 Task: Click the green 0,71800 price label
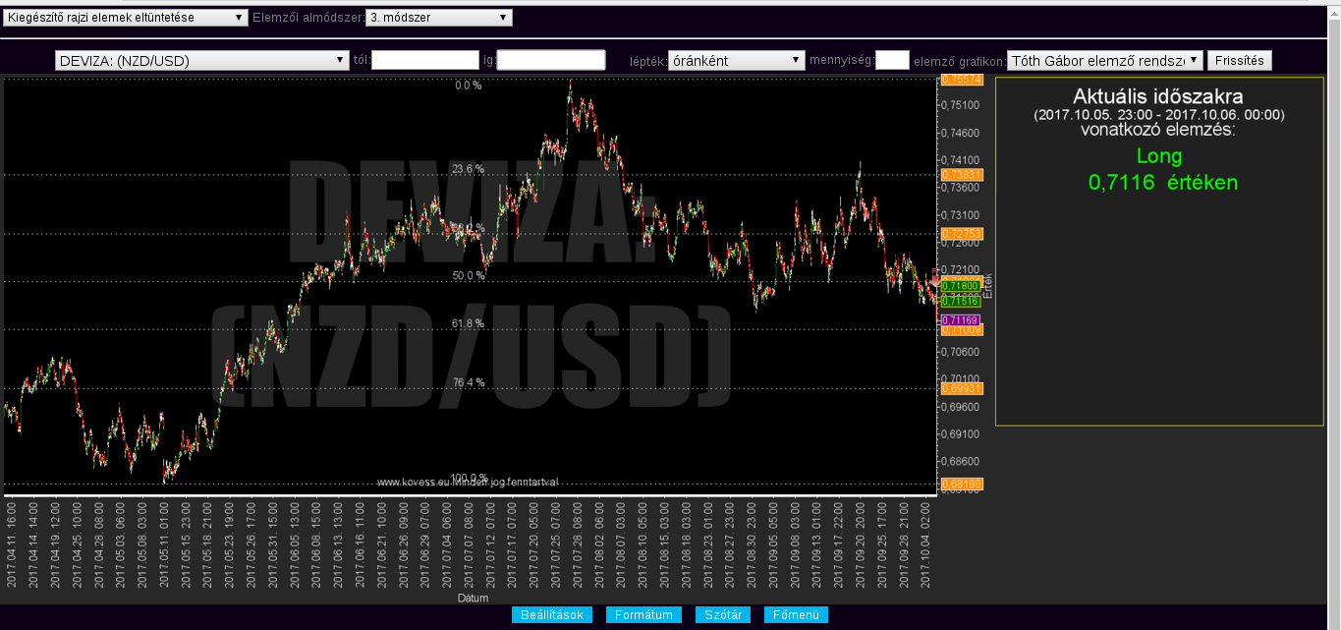960,285
